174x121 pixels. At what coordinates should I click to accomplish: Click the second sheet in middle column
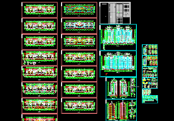(79, 26)
